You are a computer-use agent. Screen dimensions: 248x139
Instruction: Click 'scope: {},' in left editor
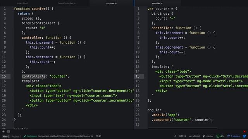click(x=32, y=18)
